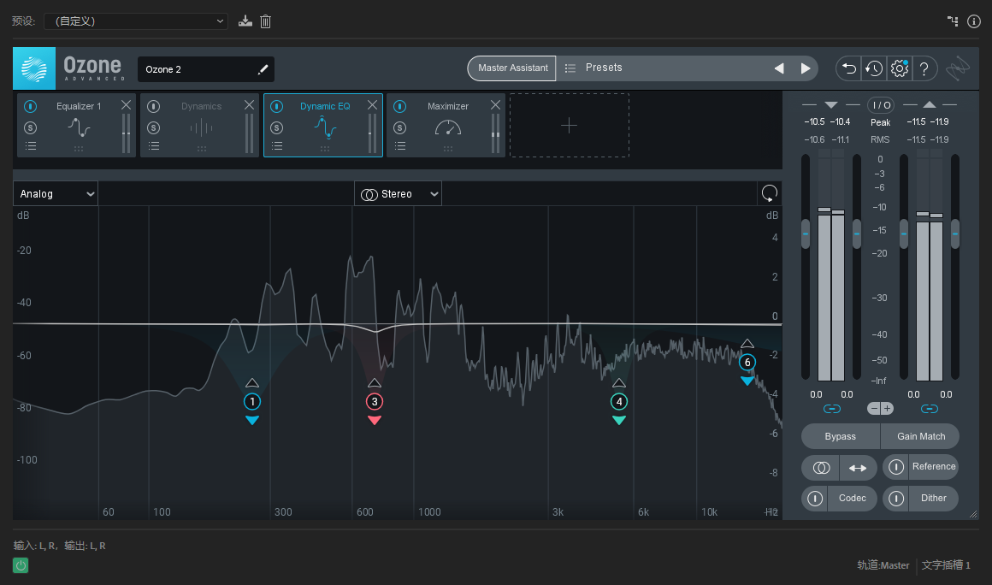Solo the Dynamic EQ module
The width and height of the screenshot is (992, 585).
point(276,127)
